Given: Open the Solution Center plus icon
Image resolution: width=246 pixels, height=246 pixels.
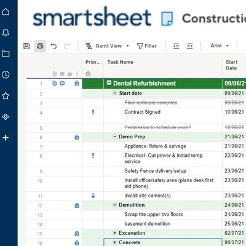Looking at the screenshot, I should 6,138.
